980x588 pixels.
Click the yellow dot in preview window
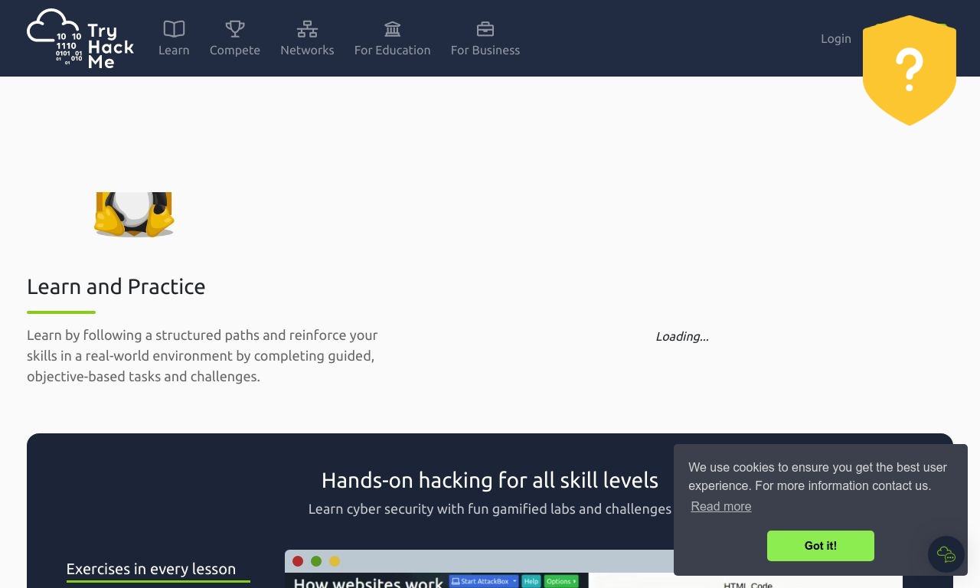pos(335,561)
